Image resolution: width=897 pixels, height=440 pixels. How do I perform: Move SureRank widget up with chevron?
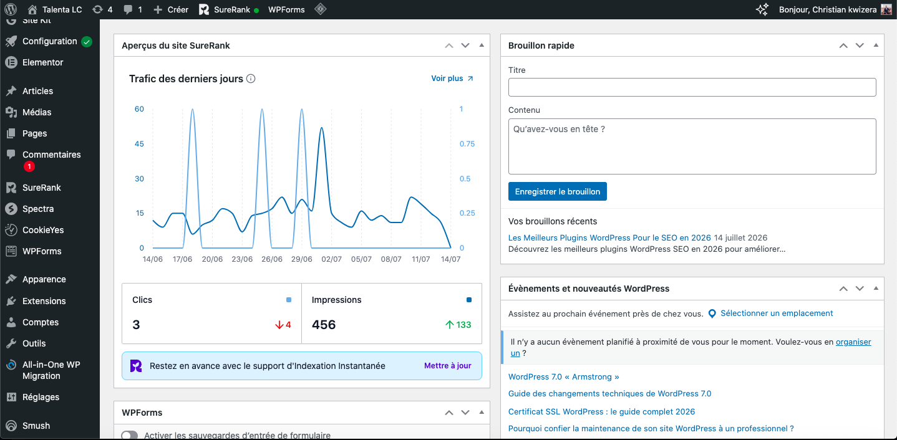[449, 45]
